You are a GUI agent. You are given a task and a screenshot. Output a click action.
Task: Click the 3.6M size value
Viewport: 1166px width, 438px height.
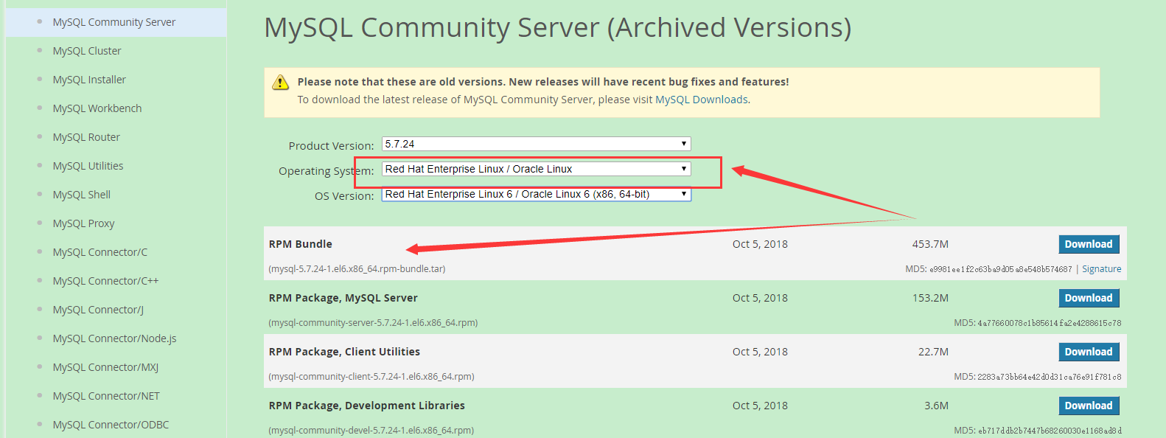tap(936, 406)
